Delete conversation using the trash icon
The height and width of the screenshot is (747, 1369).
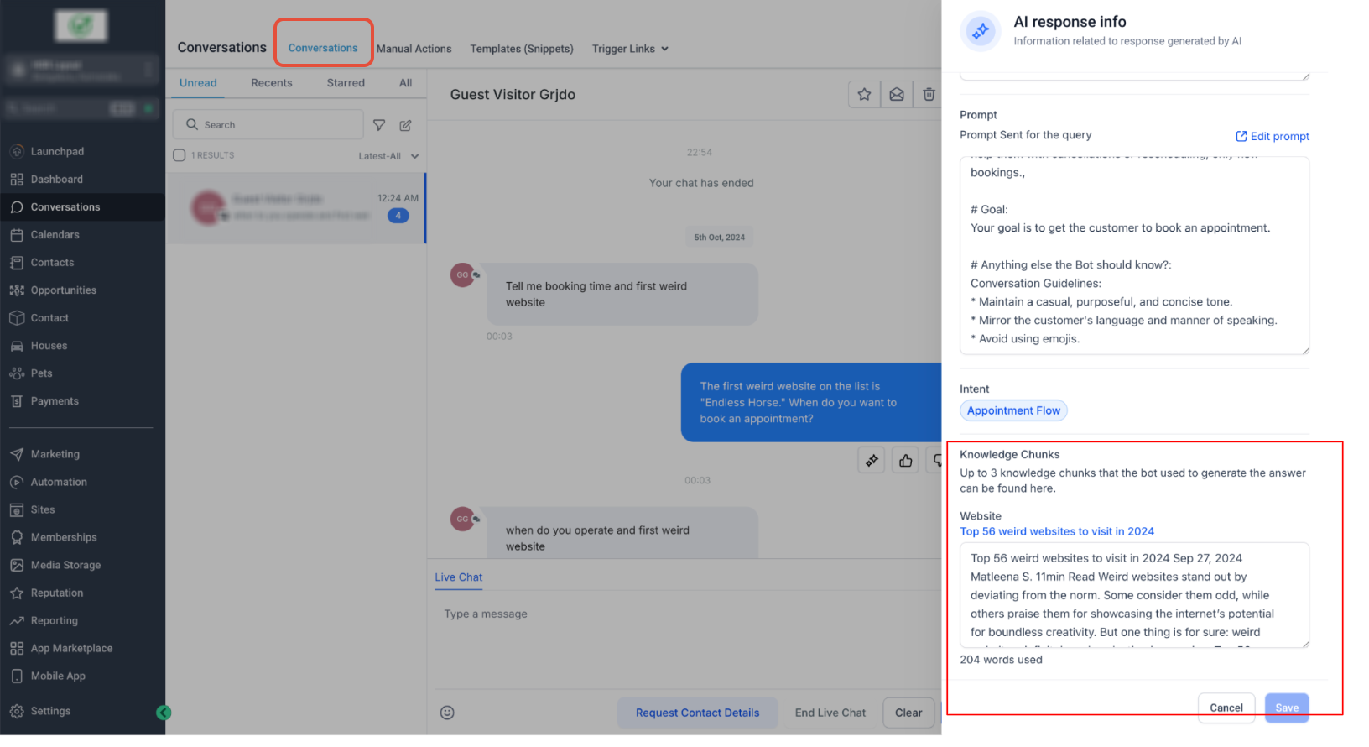pyautogui.click(x=929, y=95)
